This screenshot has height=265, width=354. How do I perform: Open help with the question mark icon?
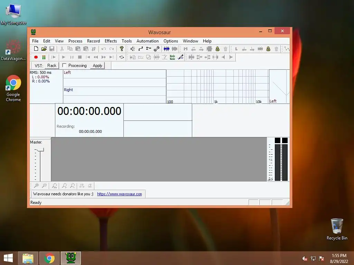(x=122, y=49)
